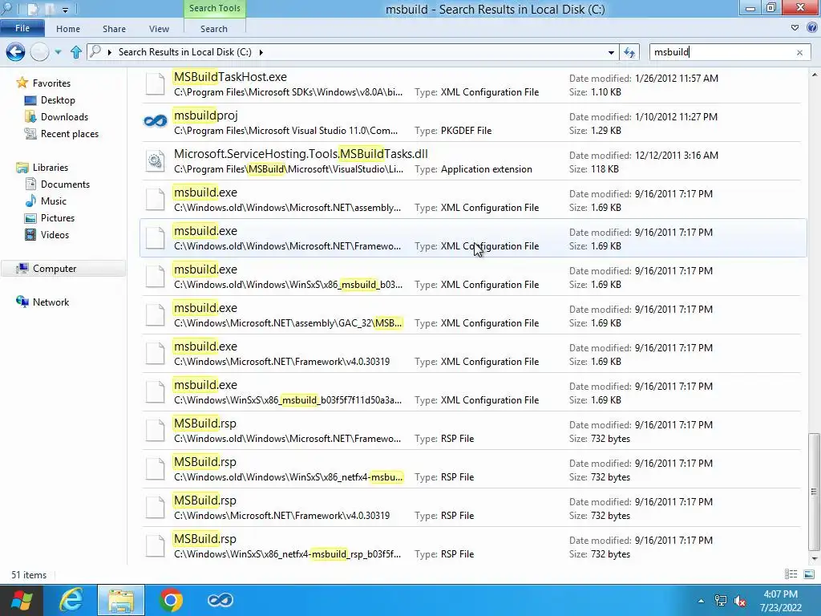The image size is (821, 616).
Task: Expand the address bar history dropdown
Action: 611,52
